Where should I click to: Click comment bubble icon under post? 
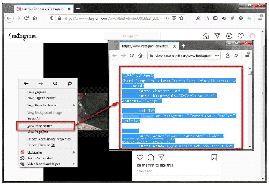pos(151,158)
